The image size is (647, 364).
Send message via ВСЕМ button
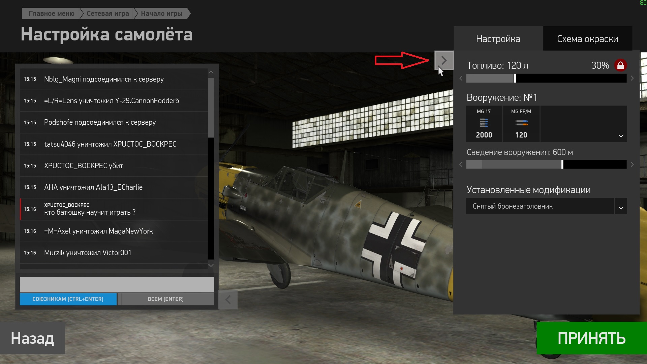coord(165,299)
